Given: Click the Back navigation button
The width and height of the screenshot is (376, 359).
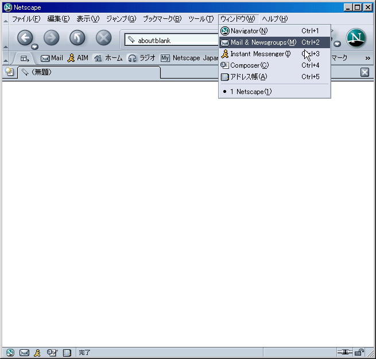Looking at the screenshot, I should click(x=25, y=38).
